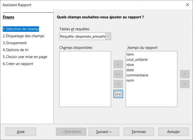193x140 pixels.
Task: Click the add all fields double-arrow button
Action: click(x=118, y=75)
